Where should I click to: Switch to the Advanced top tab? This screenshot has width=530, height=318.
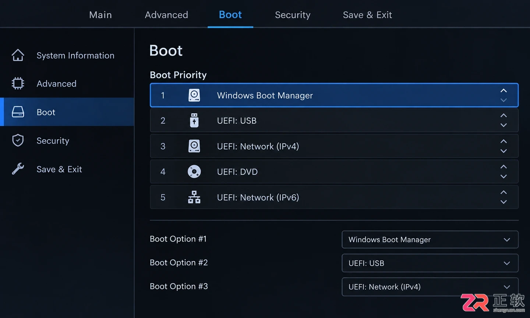point(166,15)
